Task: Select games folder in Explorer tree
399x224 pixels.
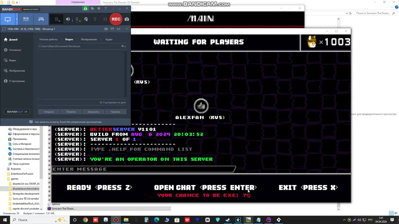Action: coord(15,179)
